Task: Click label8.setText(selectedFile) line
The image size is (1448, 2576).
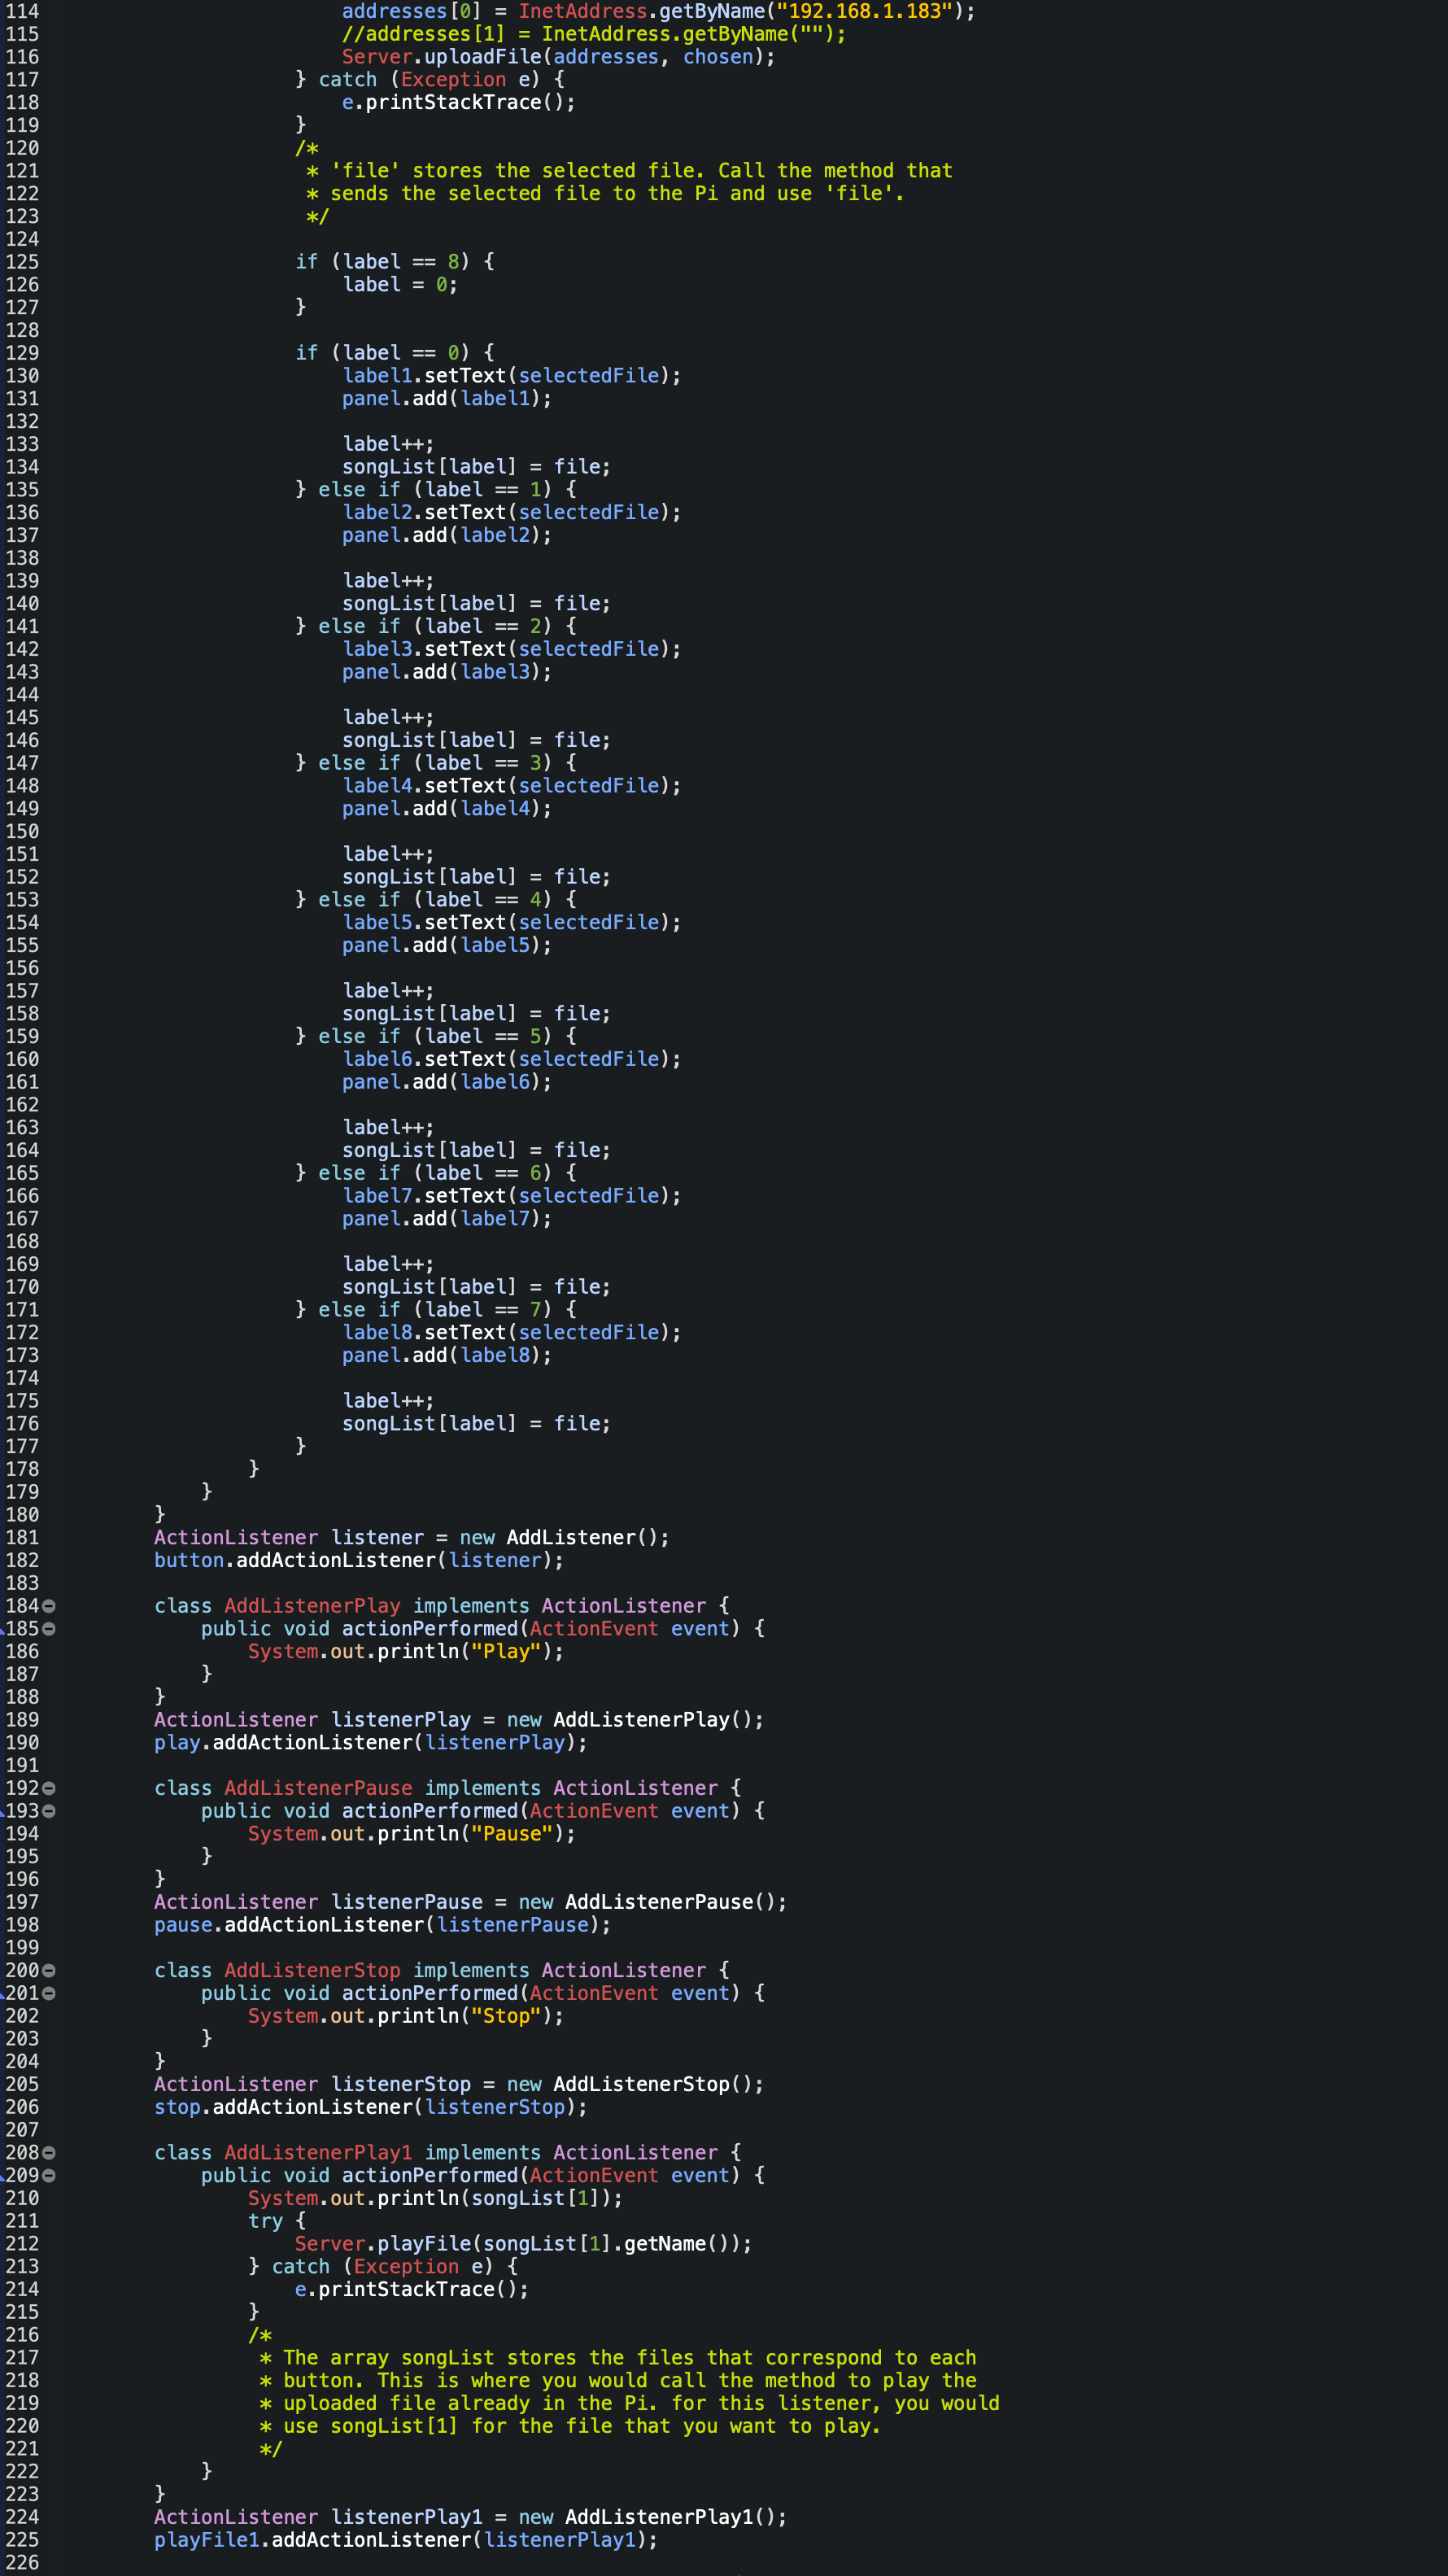Action: pyautogui.click(x=512, y=1333)
